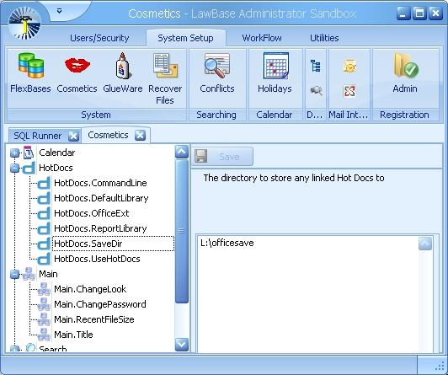
Task: Click the upper mail integration icon
Action: 349,66
